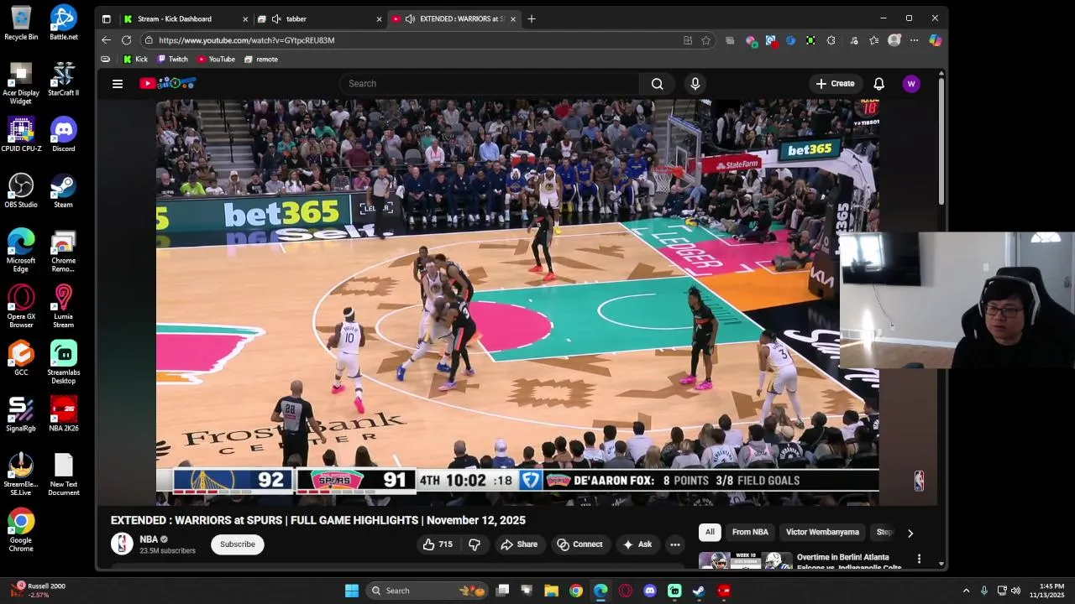Open the browser profile avatar
1075x604 pixels.
[894, 40]
